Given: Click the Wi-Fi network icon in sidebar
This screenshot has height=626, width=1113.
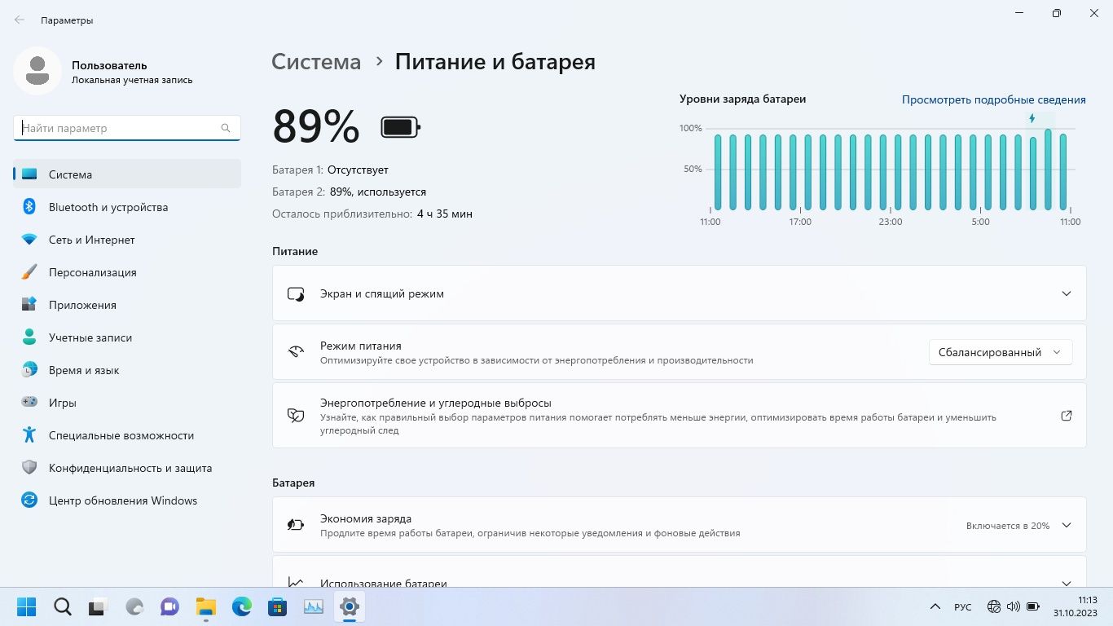Looking at the screenshot, I should pyautogui.click(x=29, y=240).
